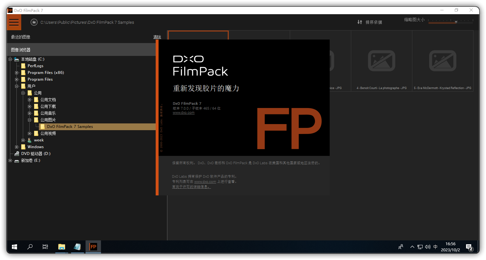Viewport: 486px width, 260px height.
Task: Expand the 公用音乐 folder node
Action: click(x=30, y=113)
